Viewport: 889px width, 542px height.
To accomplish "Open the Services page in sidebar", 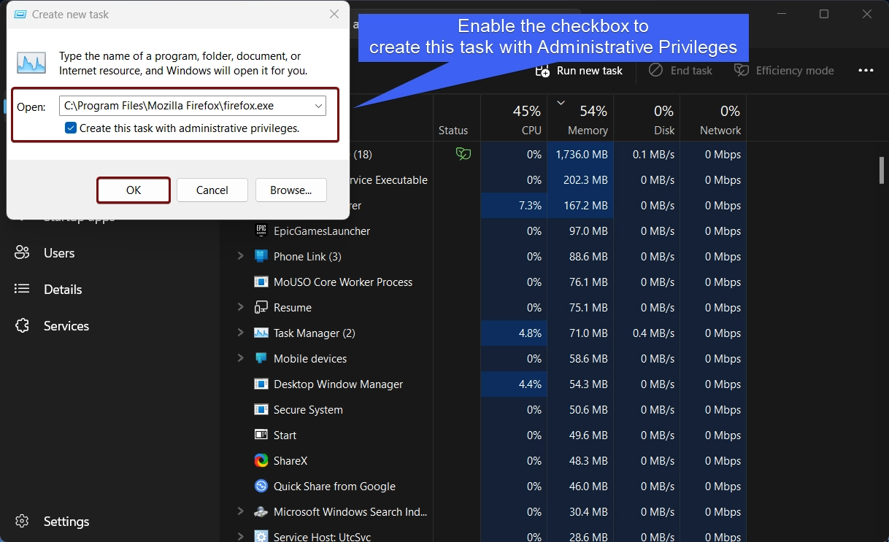I will click(66, 326).
